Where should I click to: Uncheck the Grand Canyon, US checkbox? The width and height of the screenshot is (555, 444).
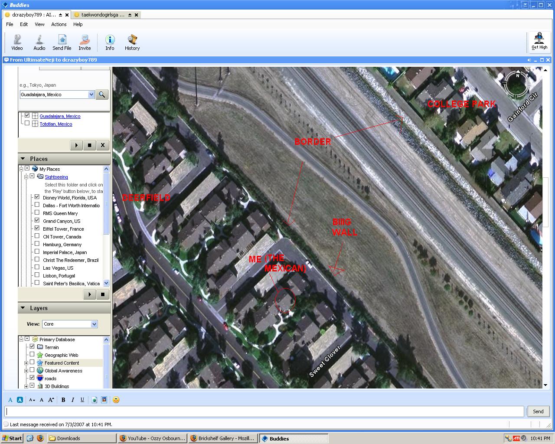[x=37, y=221]
